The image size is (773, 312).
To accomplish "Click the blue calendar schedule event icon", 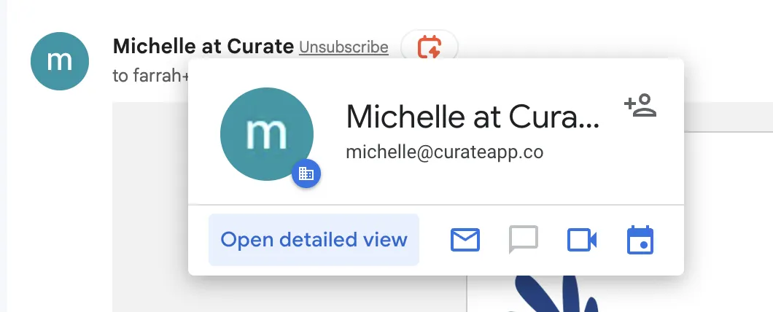I will (640, 240).
